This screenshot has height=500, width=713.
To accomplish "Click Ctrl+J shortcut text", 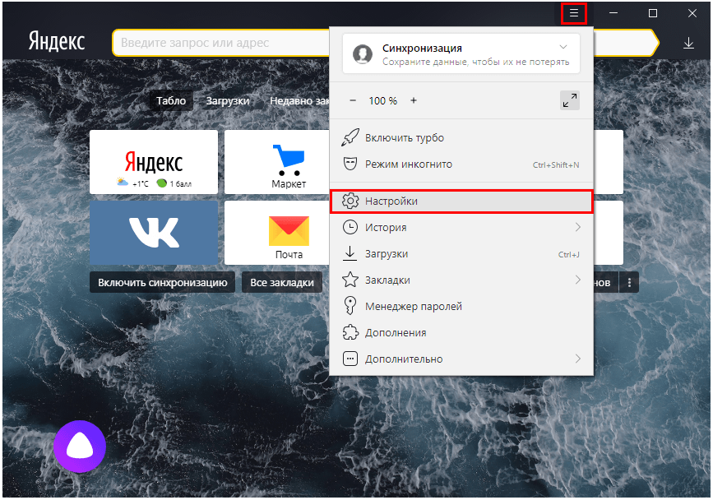I will [568, 255].
